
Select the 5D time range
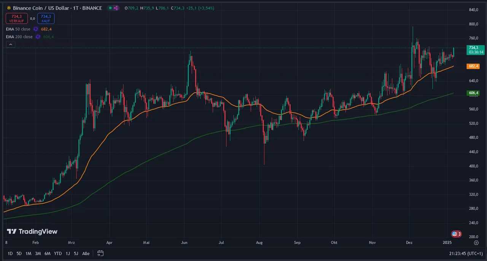pos(19,253)
